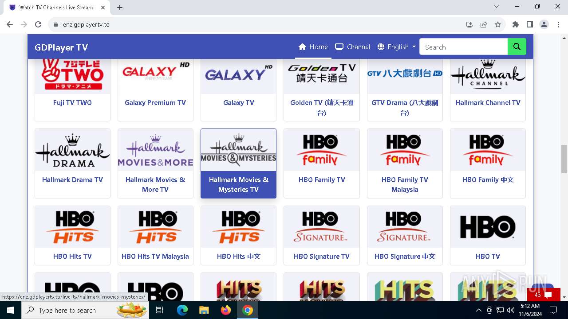568x319 pixels.
Task: Select the HBO TV black logo thumbnail
Action: pyautogui.click(x=488, y=227)
